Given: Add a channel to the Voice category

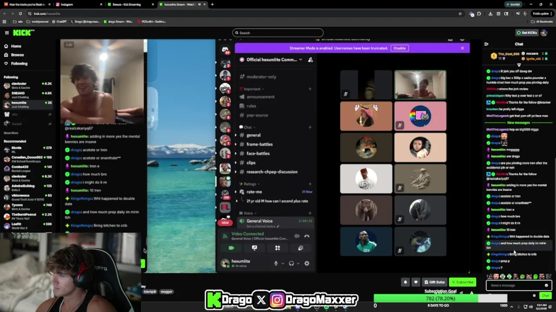Looking at the screenshot, I should (x=310, y=213).
